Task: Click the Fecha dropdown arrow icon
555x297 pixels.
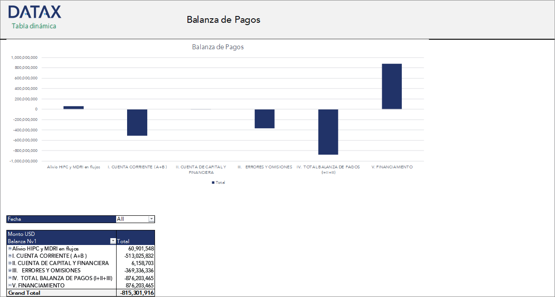Action: 151,219
